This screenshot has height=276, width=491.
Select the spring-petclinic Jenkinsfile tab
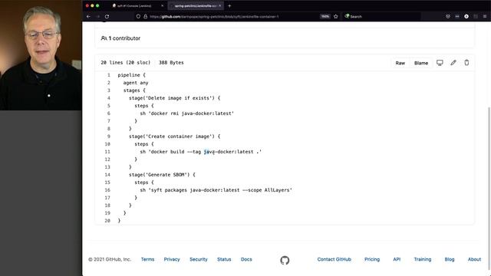195,5
